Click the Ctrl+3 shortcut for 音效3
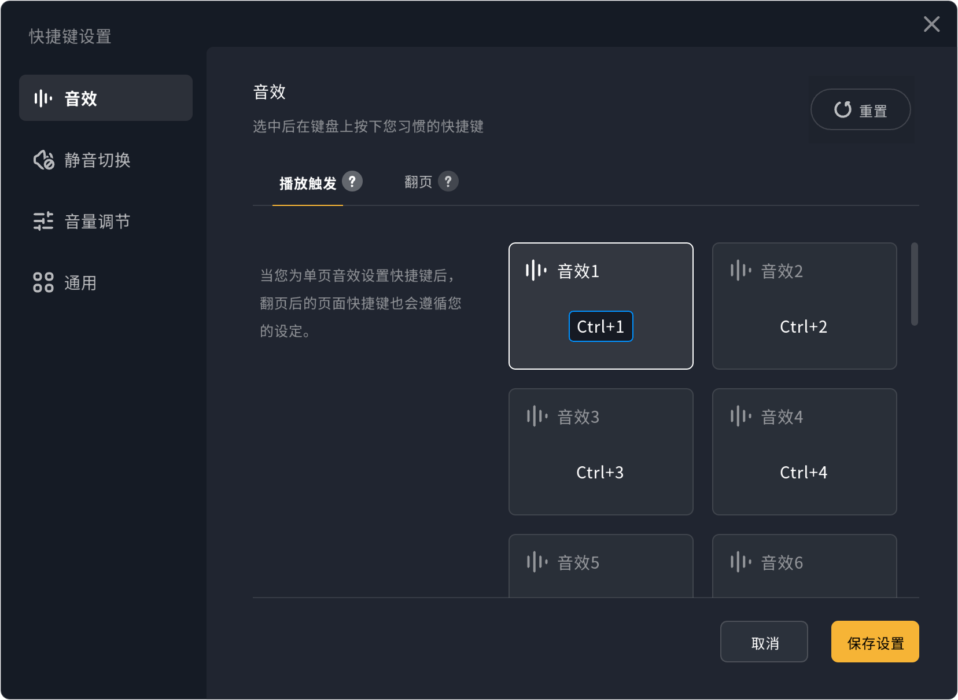Viewport: 958px width, 700px height. (x=600, y=473)
